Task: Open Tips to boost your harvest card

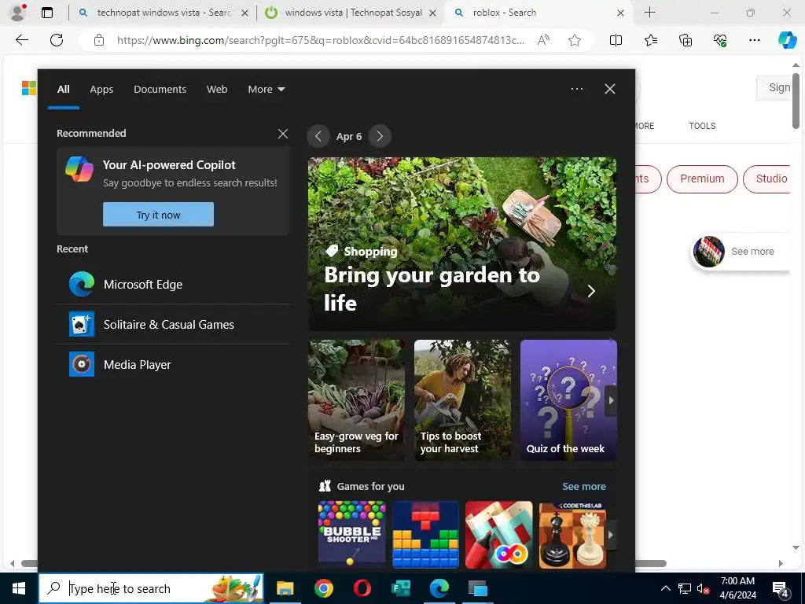Action: click(462, 400)
